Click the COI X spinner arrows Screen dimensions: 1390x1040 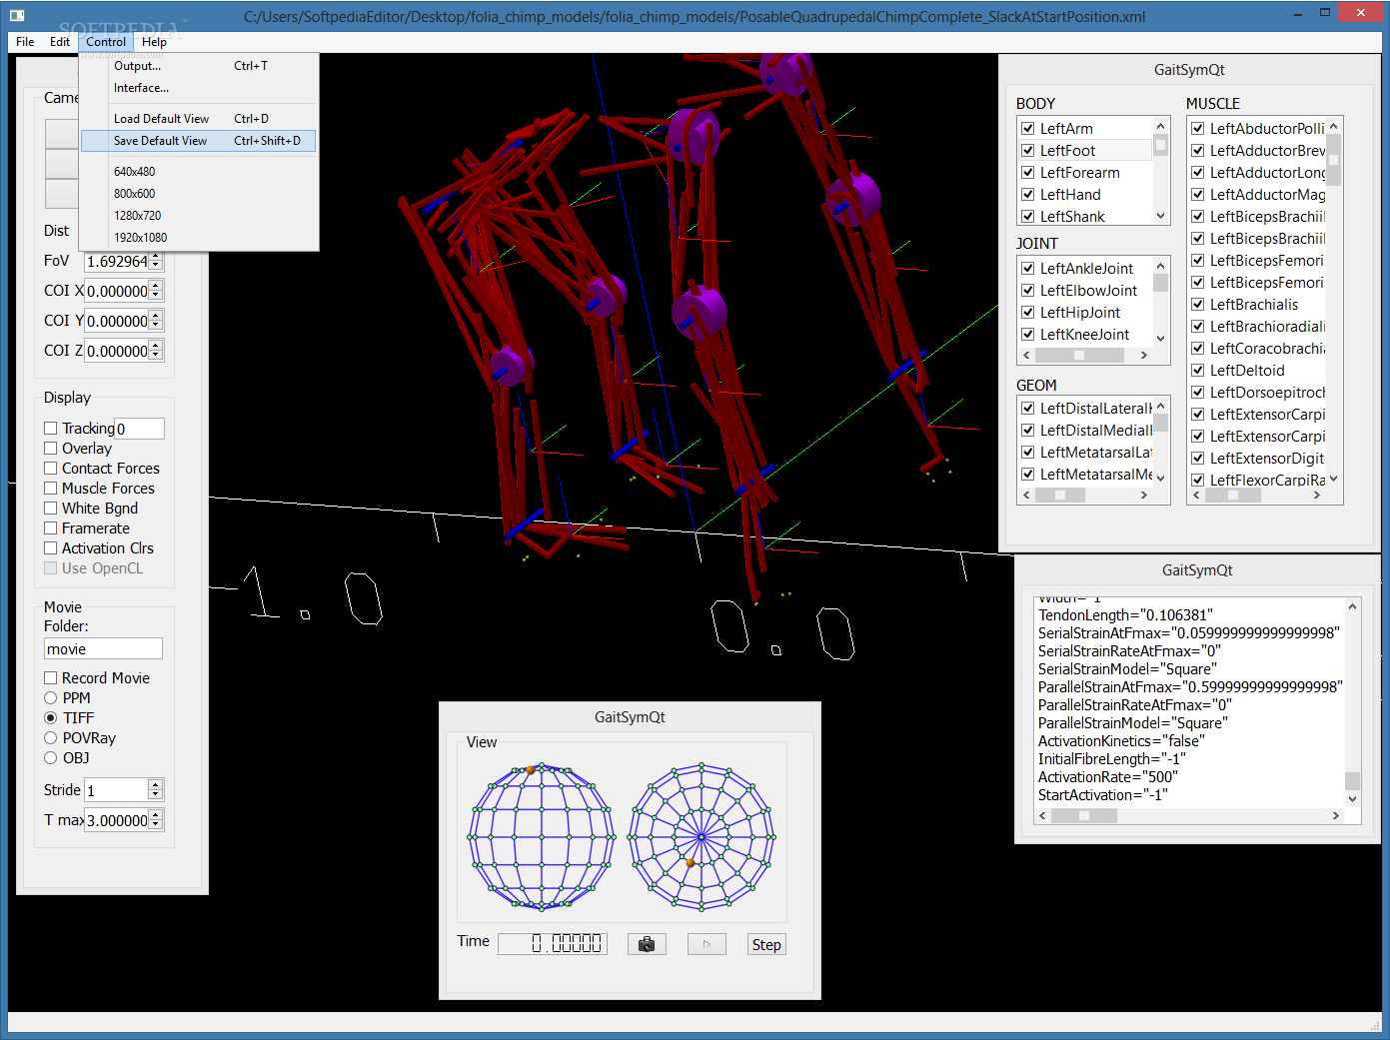click(x=156, y=291)
